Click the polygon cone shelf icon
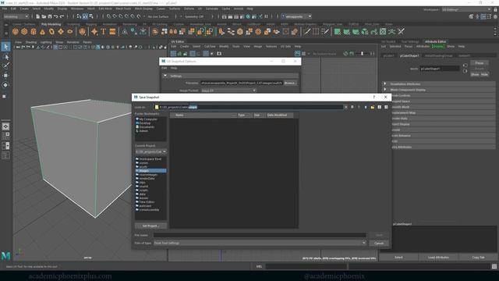This screenshot has height=281, width=499. tap(42, 31)
